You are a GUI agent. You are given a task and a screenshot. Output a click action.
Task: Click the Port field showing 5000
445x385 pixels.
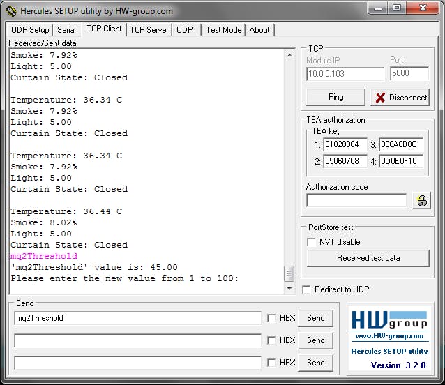[x=409, y=73]
